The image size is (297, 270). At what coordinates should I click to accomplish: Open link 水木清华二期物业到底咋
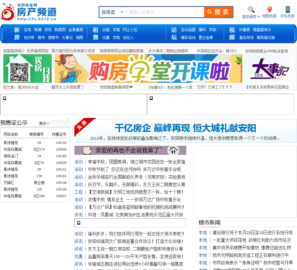point(168,51)
